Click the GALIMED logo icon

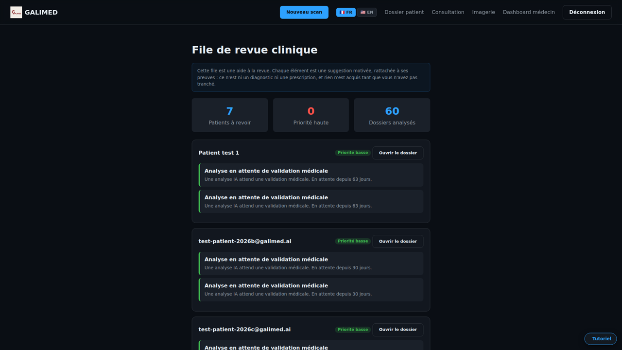[x=16, y=12]
